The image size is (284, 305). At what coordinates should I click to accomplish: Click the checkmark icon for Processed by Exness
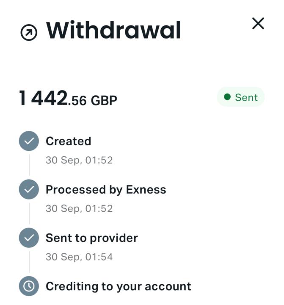coord(29,190)
